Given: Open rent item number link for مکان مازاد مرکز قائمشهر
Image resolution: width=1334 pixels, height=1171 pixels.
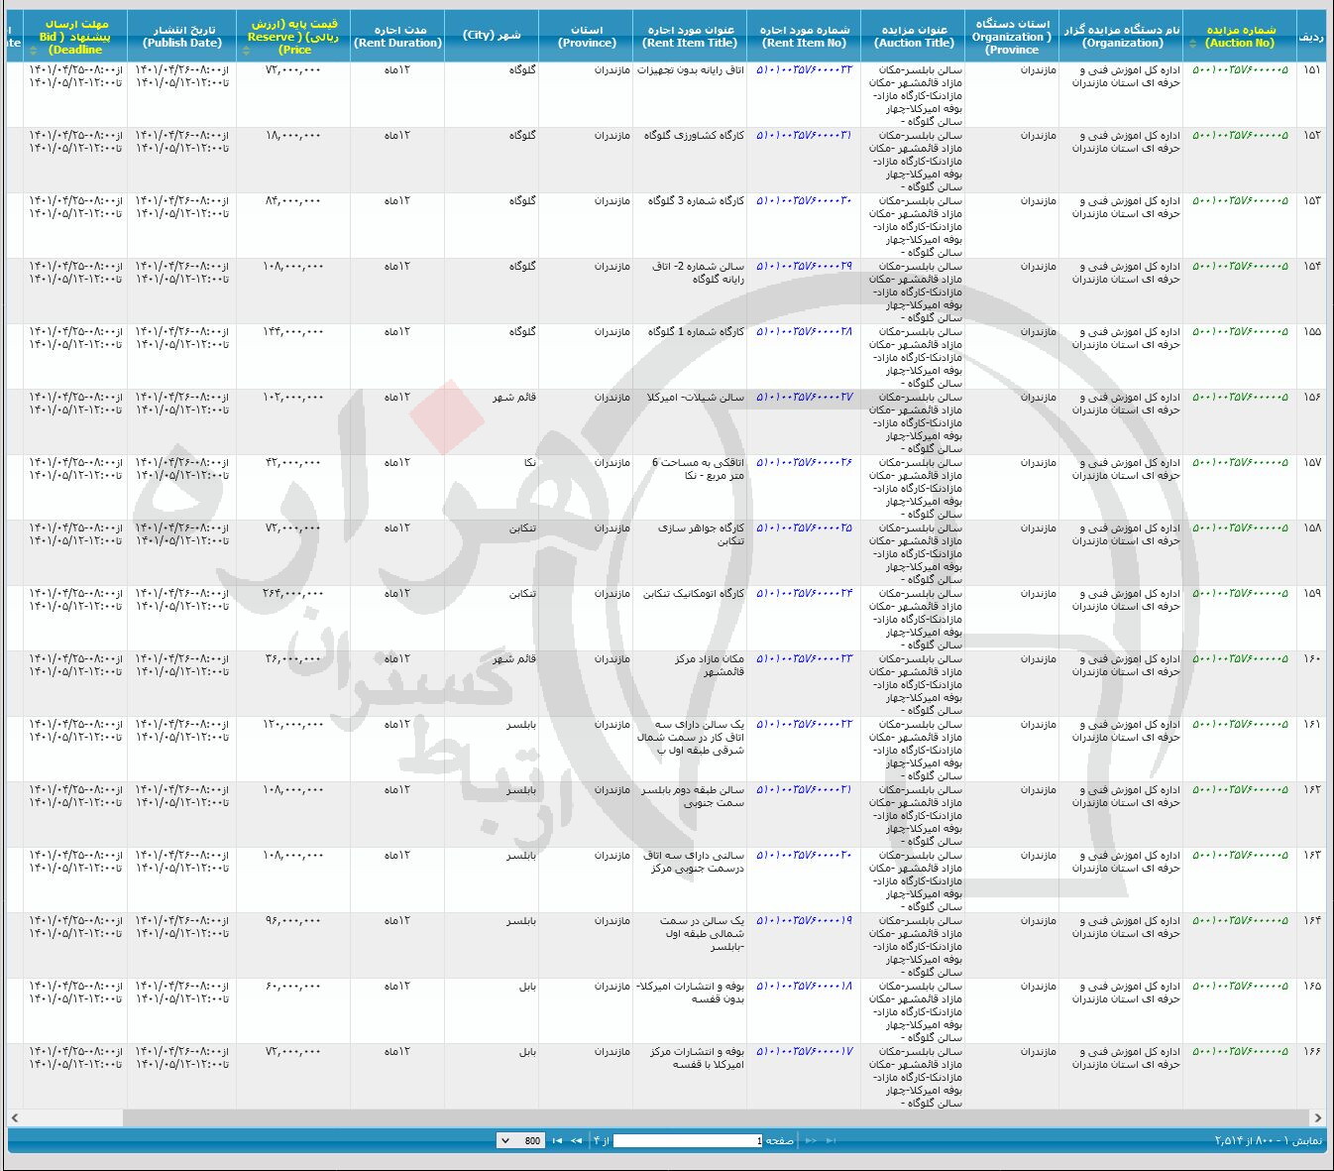Looking at the screenshot, I should (x=804, y=659).
